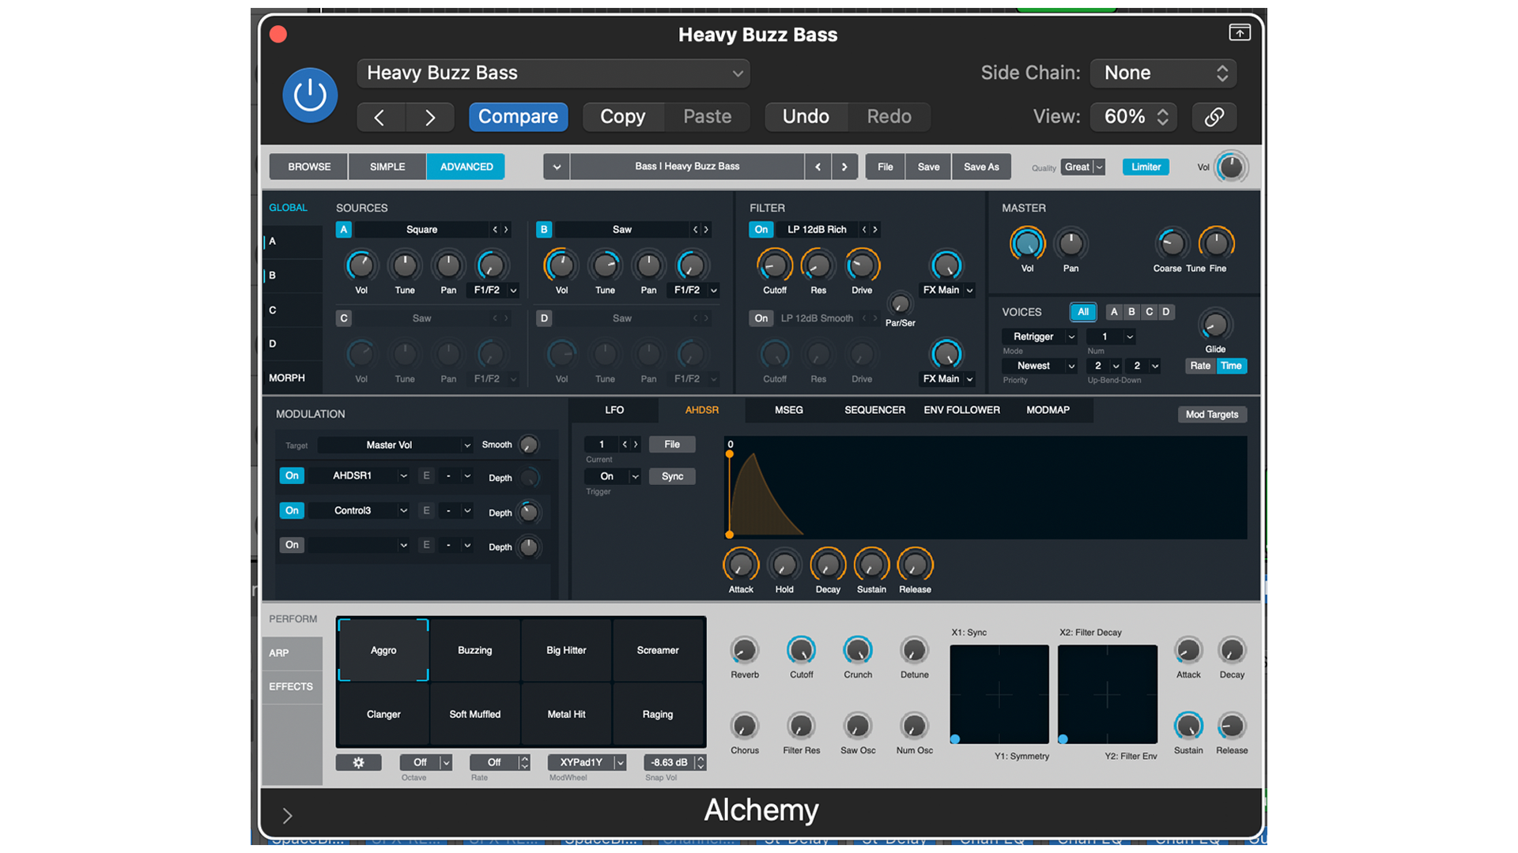Click the Save As button
Screen dimensions: 1518x853
pos(980,167)
